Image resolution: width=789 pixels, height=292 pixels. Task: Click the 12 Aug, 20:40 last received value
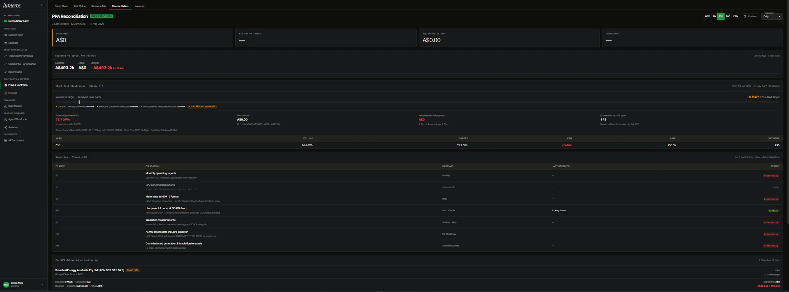(559, 211)
